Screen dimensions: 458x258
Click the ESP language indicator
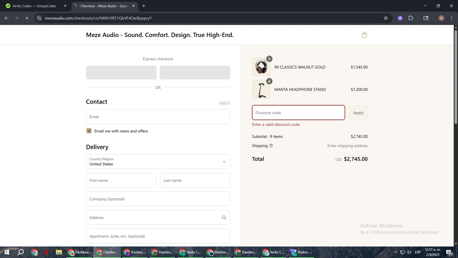[418, 252]
